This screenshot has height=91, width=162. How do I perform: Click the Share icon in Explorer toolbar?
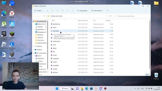pyautogui.click(x=68, y=11)
